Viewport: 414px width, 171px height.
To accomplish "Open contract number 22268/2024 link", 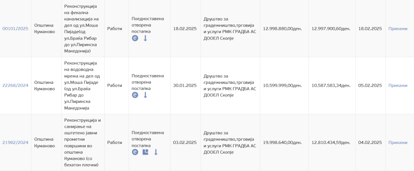I will pos(15,85).
